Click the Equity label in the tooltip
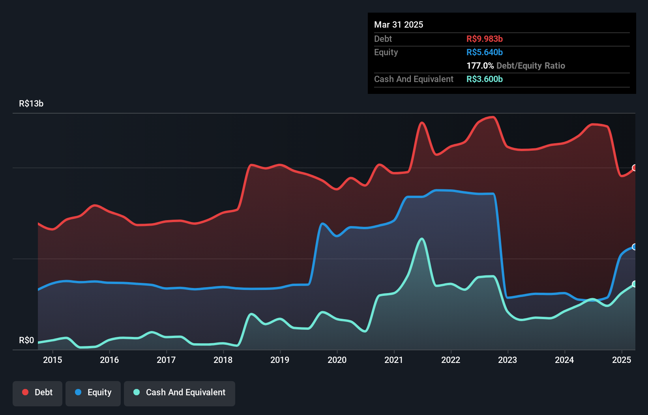This screenshot has height=415, width=648. click(386, 52)
